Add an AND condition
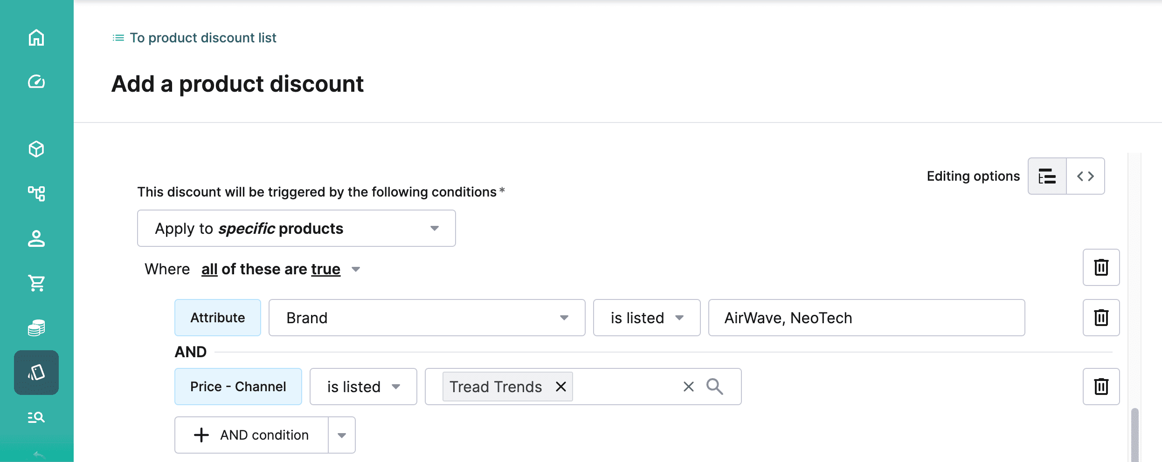Viewport: 1162px width, 462px height. [x=252, y=435]
